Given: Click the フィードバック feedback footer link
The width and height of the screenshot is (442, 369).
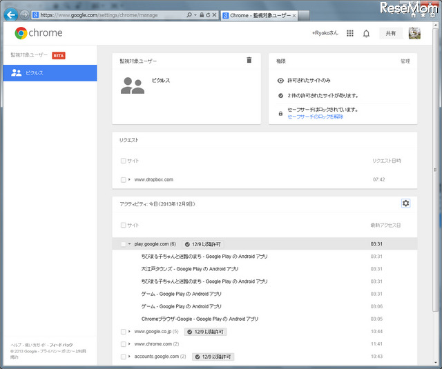Looking at the screenshot, I should coord(61,345).
